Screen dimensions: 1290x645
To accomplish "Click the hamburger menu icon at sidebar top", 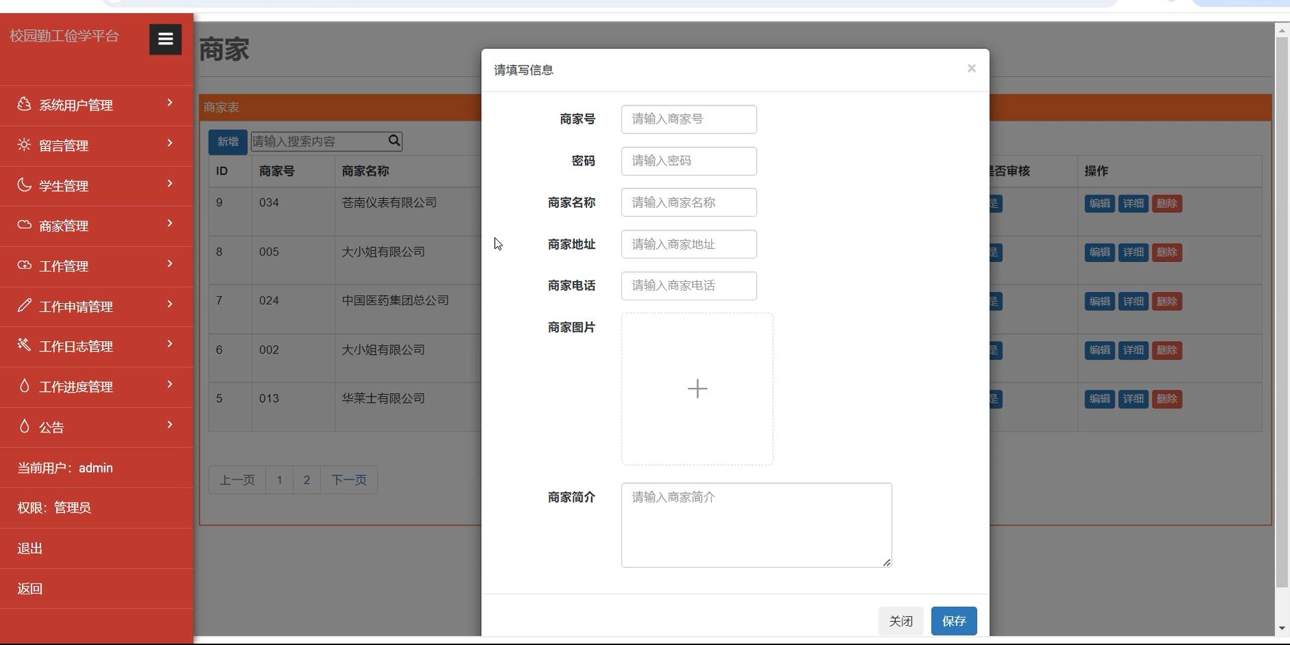I will 164,39.
